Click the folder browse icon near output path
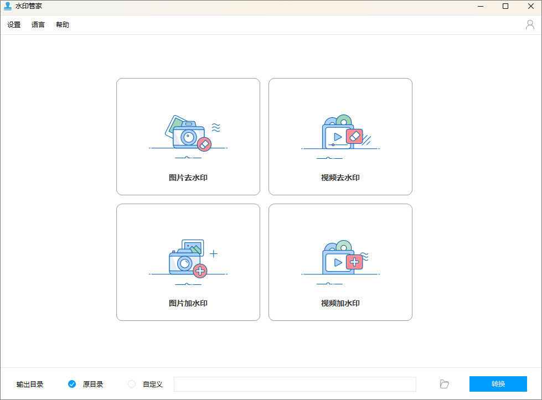This screenshot has height=400, width=542. coord(444,384)
